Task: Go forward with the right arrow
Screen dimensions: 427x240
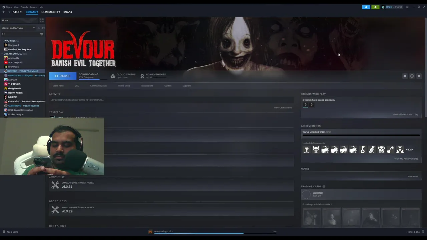Action: pos(9,12)
